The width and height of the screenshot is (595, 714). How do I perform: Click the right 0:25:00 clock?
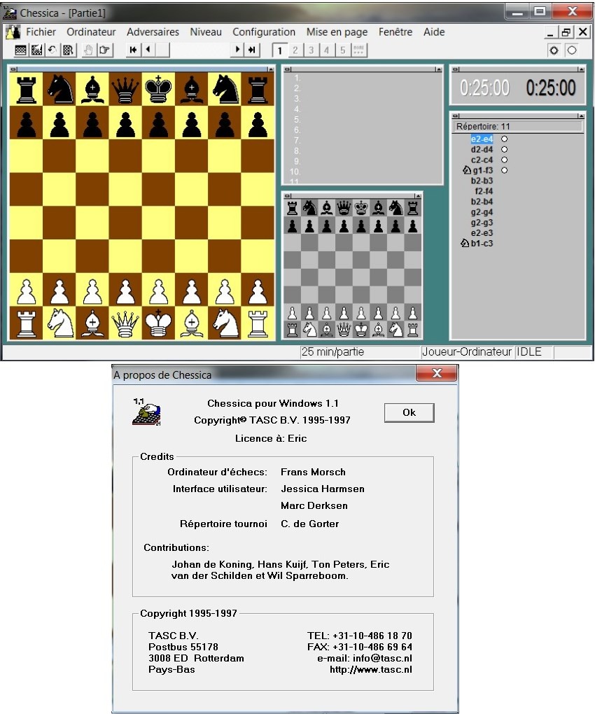pyautogui.click(x=551, y=87)
